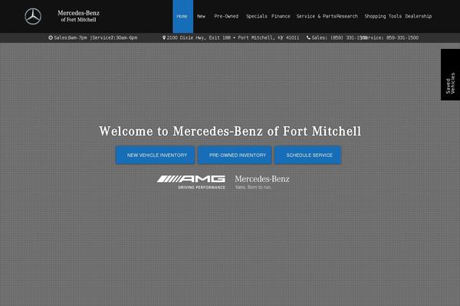Click the Pre-Owned Inventory button

(x=235, y=155)
